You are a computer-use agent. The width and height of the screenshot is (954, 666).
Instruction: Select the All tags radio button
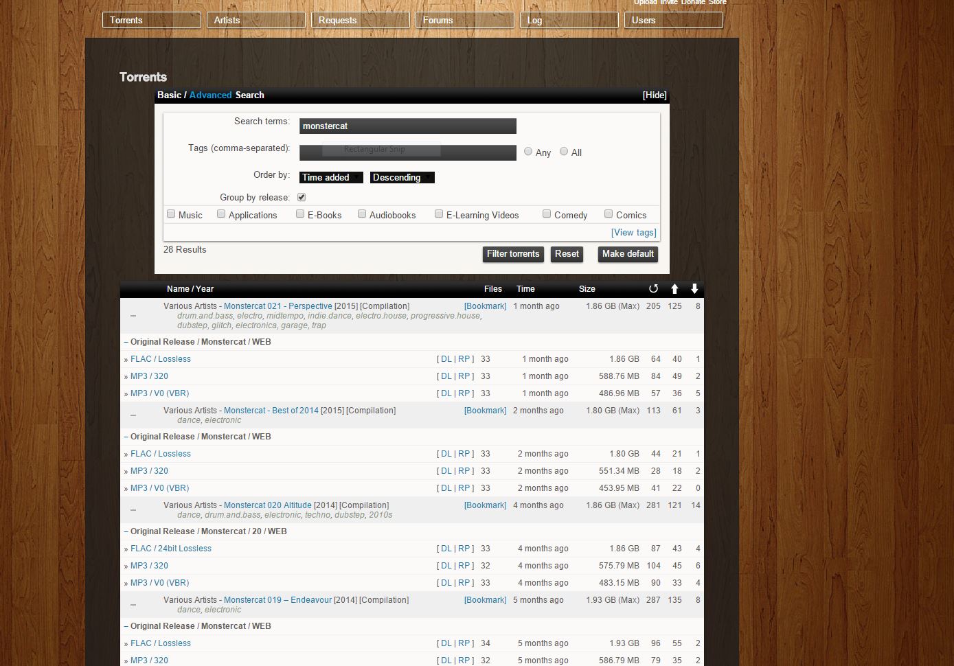point(564,151)
